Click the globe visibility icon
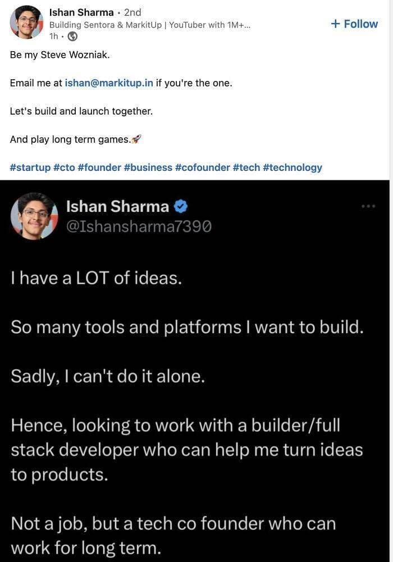This screenshot has height=562, width=393. coord(72,36)
